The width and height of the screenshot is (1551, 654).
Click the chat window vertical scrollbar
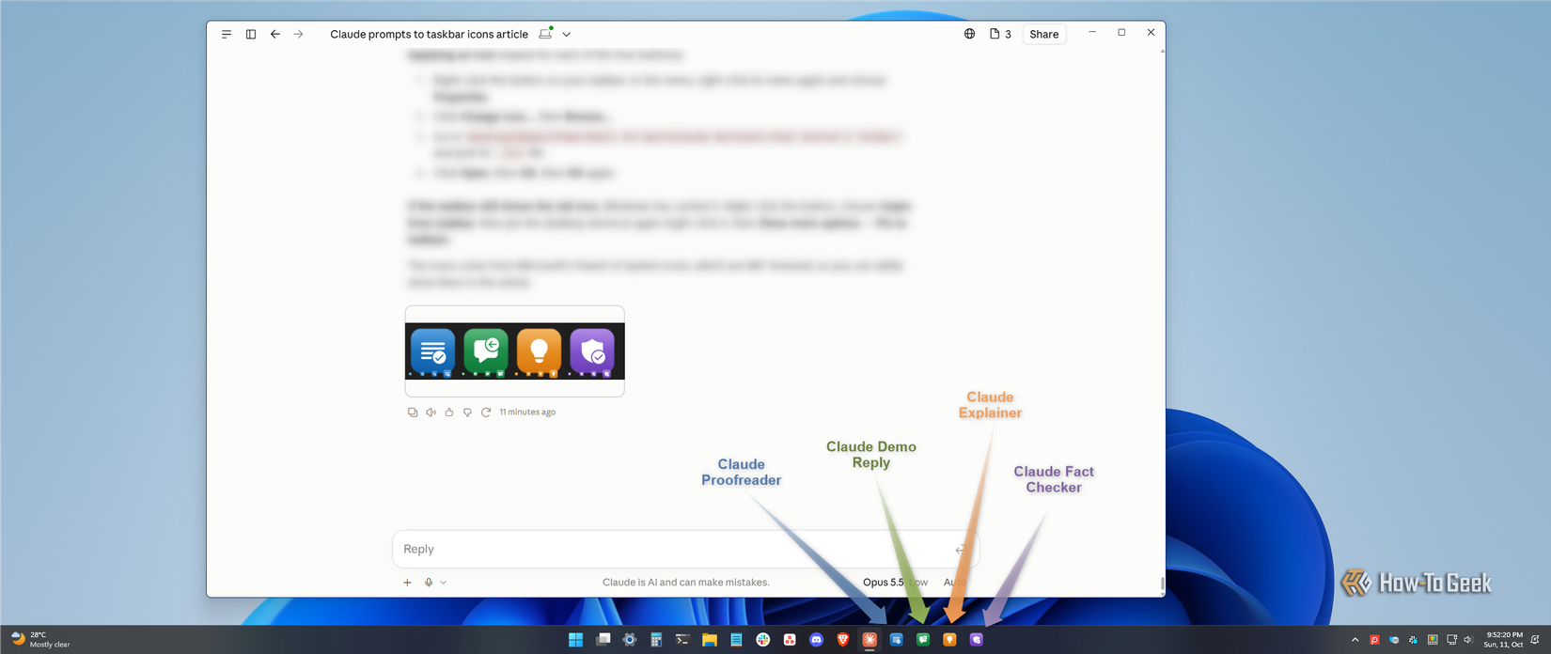[x=1163, y=584]
